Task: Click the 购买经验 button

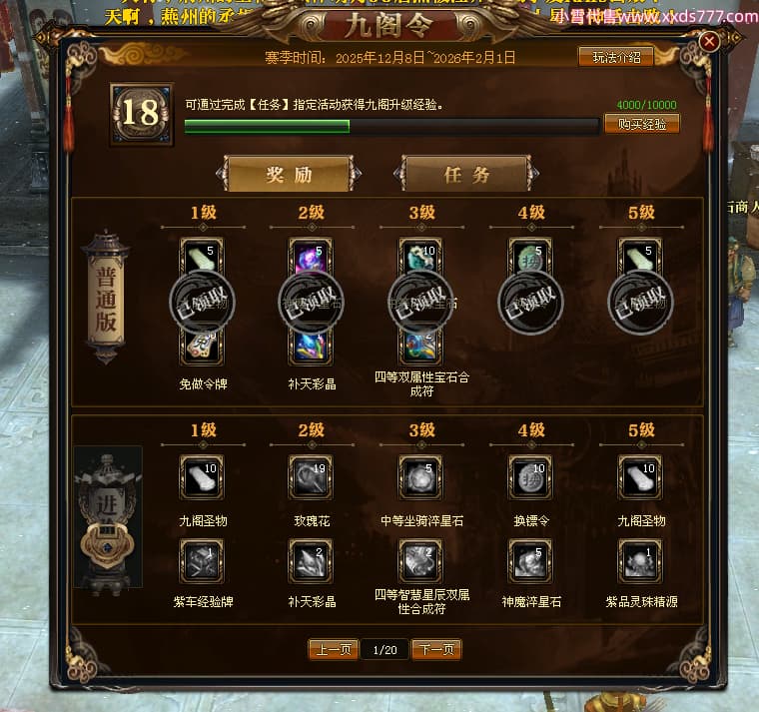Action: point(642,125)
